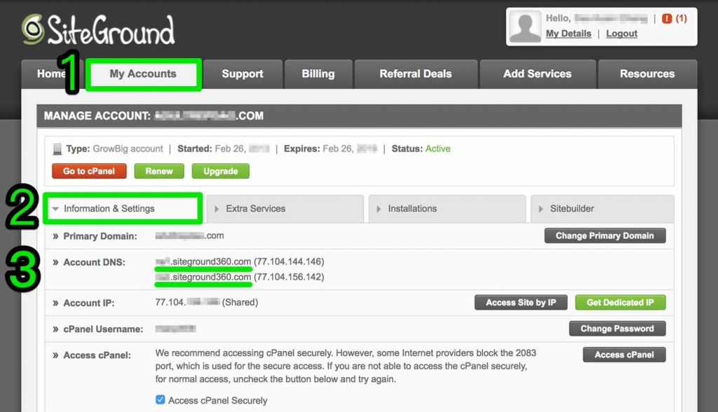Viewport: 718px width, 412px height.
Task: Open the Home tab
Action: click(51, 74)
